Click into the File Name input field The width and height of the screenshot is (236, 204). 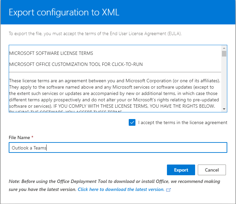118,147
